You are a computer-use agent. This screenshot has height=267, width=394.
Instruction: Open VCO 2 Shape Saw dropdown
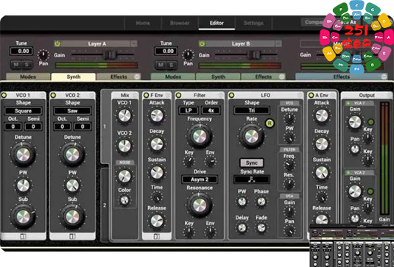click(72, 110)
